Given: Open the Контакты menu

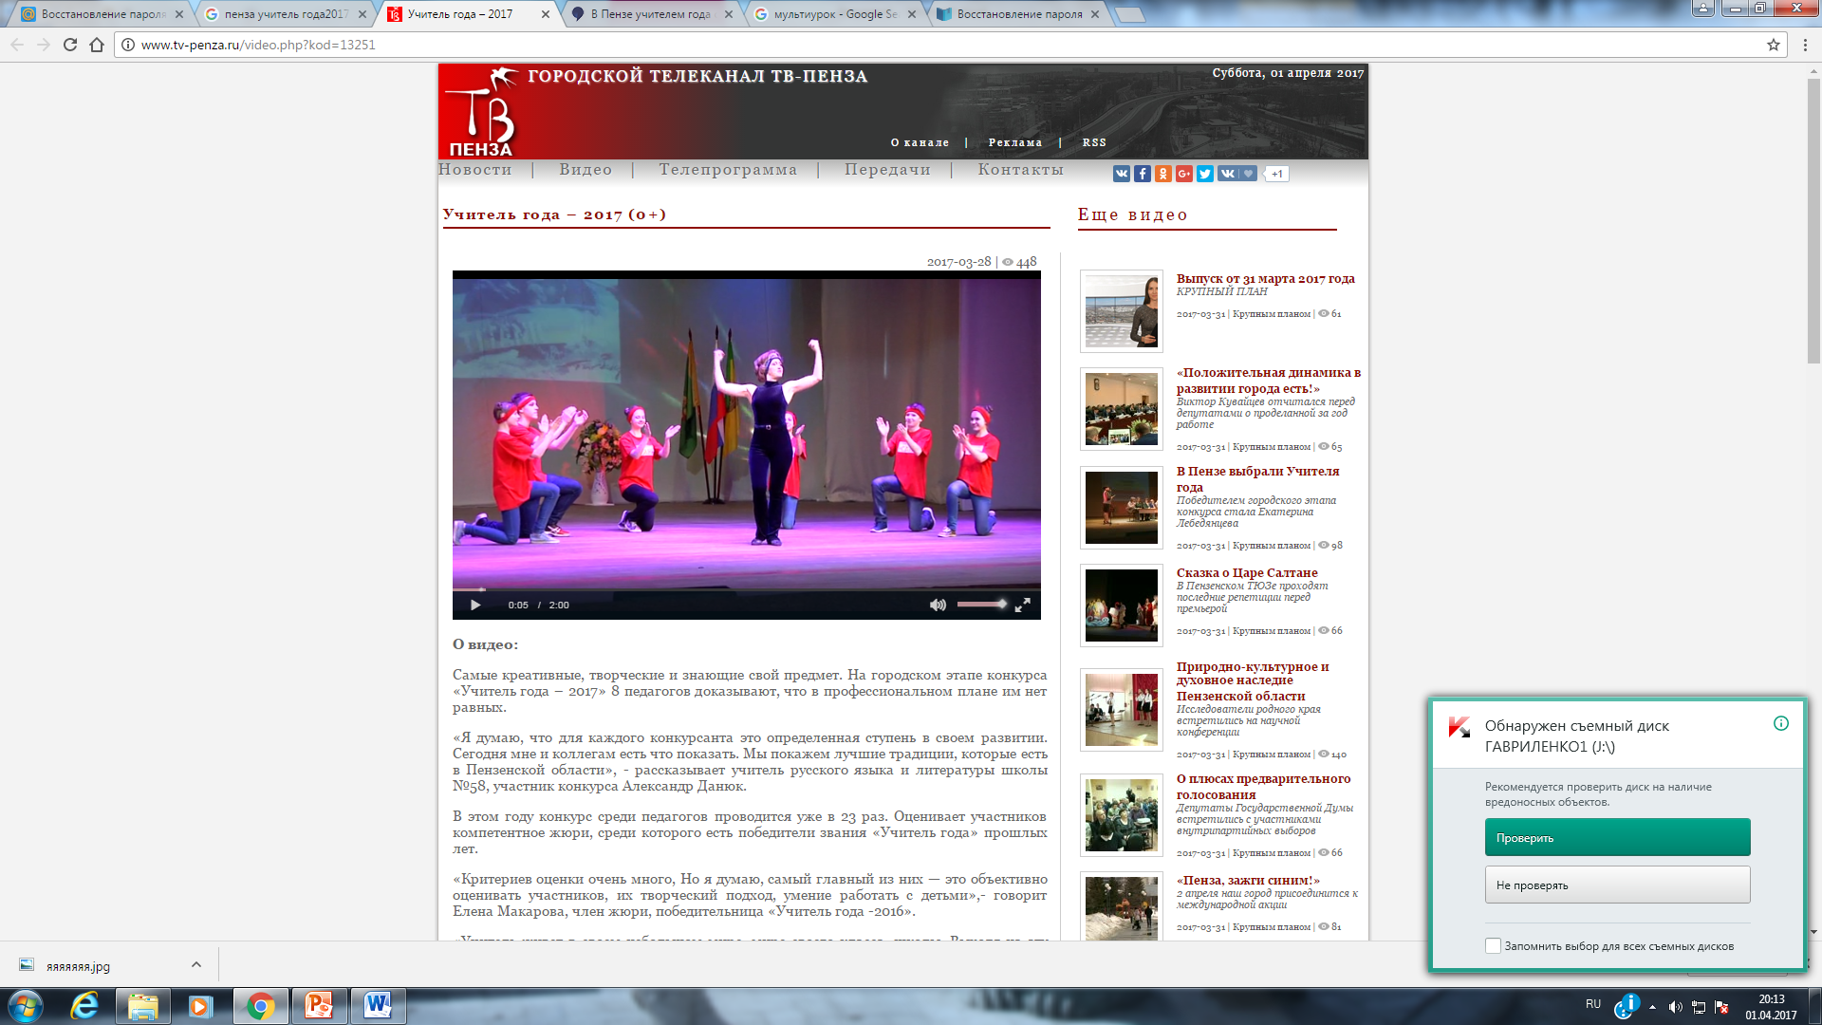Looking at the screenshot, I should pos(1020,170).
